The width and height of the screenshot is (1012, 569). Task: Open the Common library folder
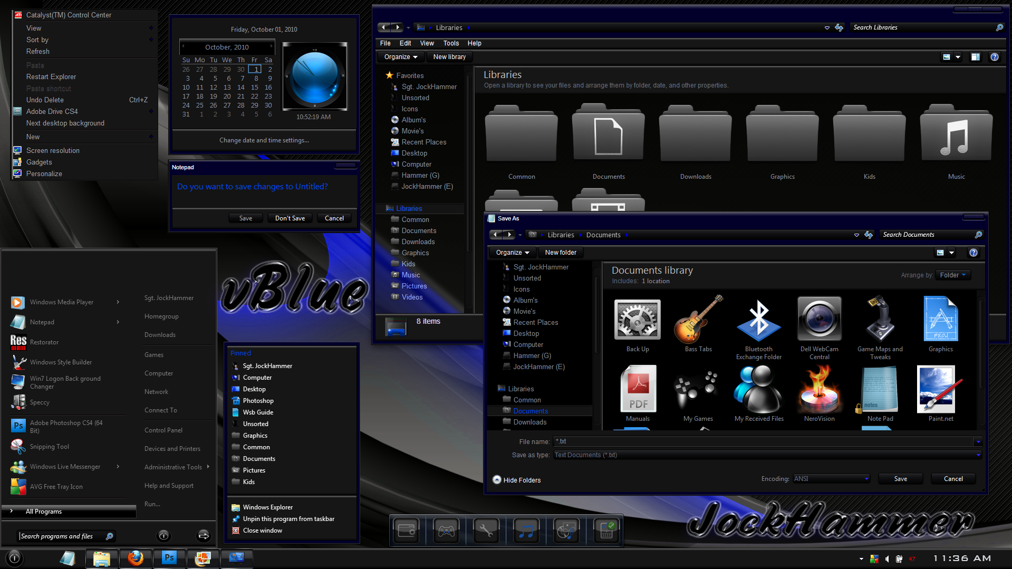click(x=521, y=133)
